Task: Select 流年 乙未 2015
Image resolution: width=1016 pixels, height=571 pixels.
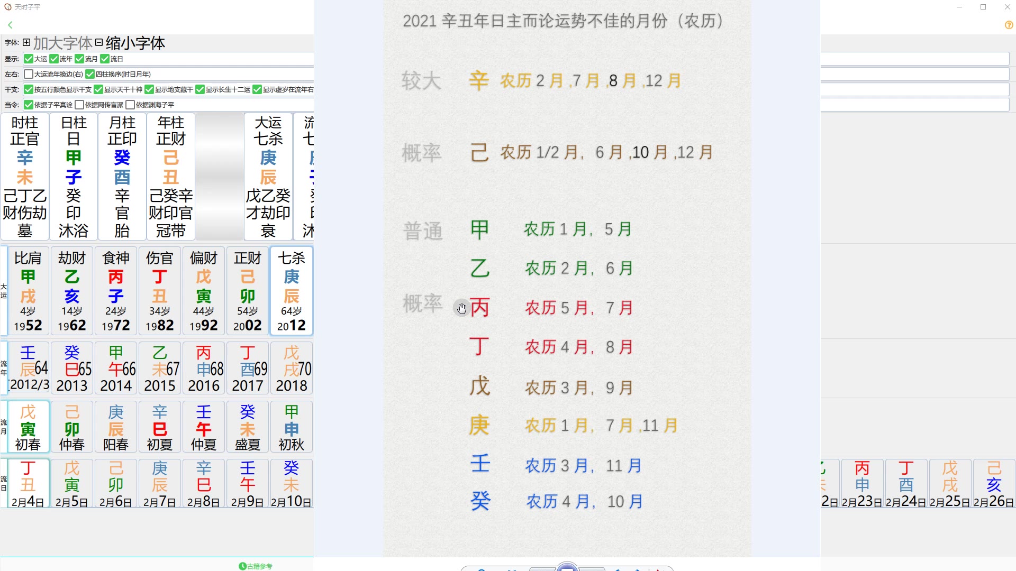Action: 160,368
